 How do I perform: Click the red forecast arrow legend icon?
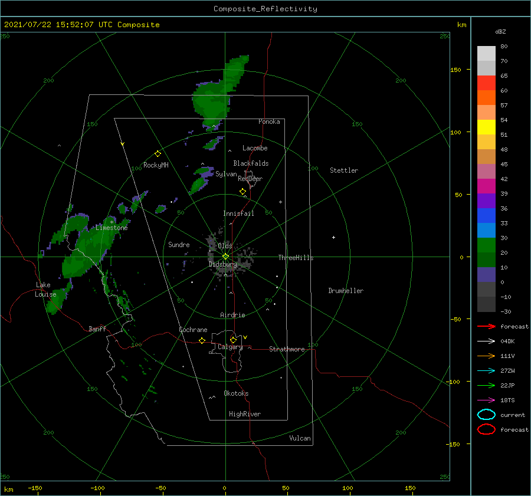click(486, 326)
